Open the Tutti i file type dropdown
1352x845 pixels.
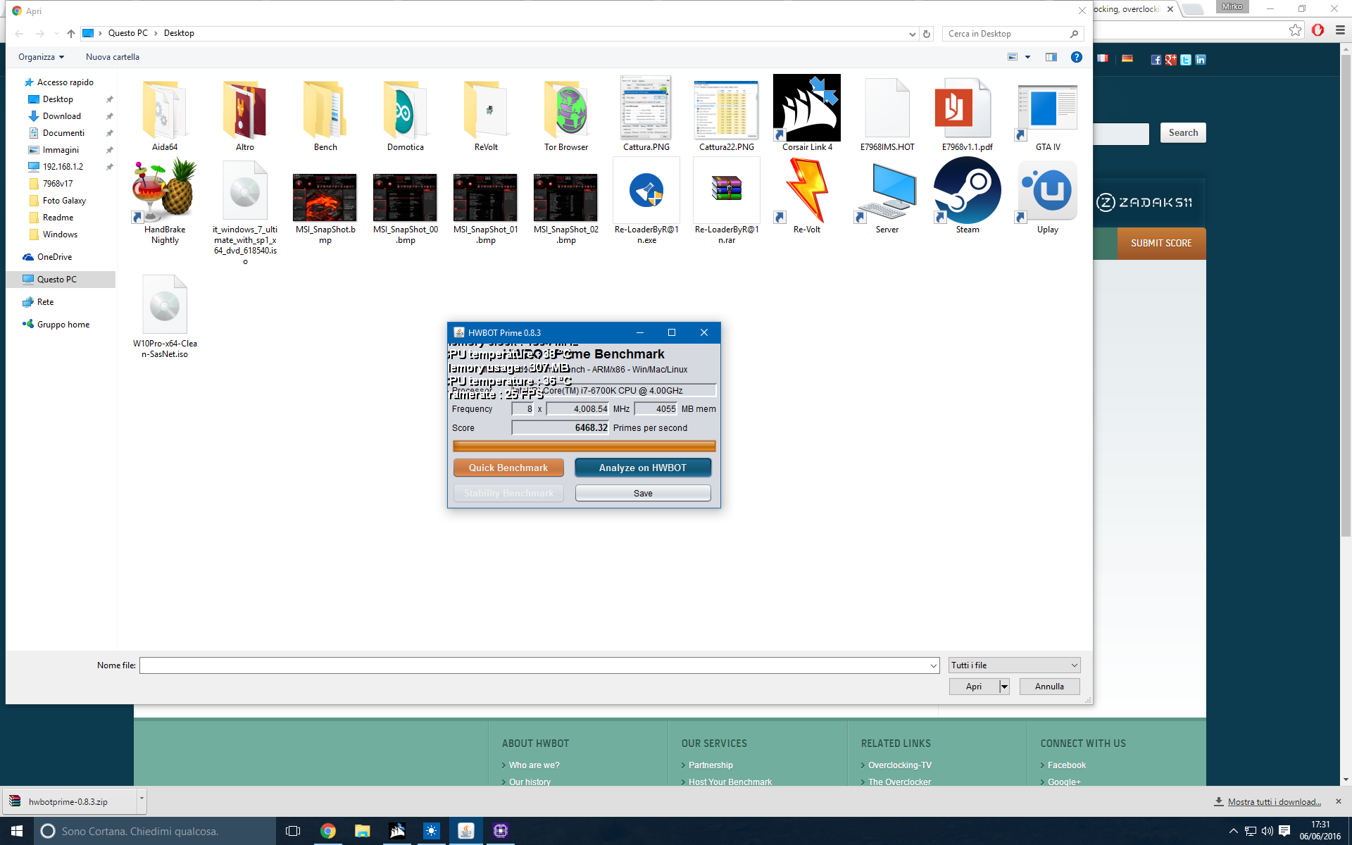[x=1014, y=665]
